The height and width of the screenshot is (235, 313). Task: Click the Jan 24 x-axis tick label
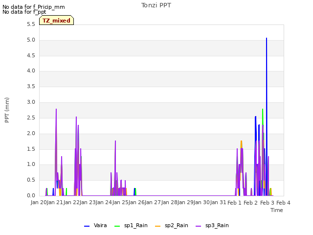coord(104,203)
